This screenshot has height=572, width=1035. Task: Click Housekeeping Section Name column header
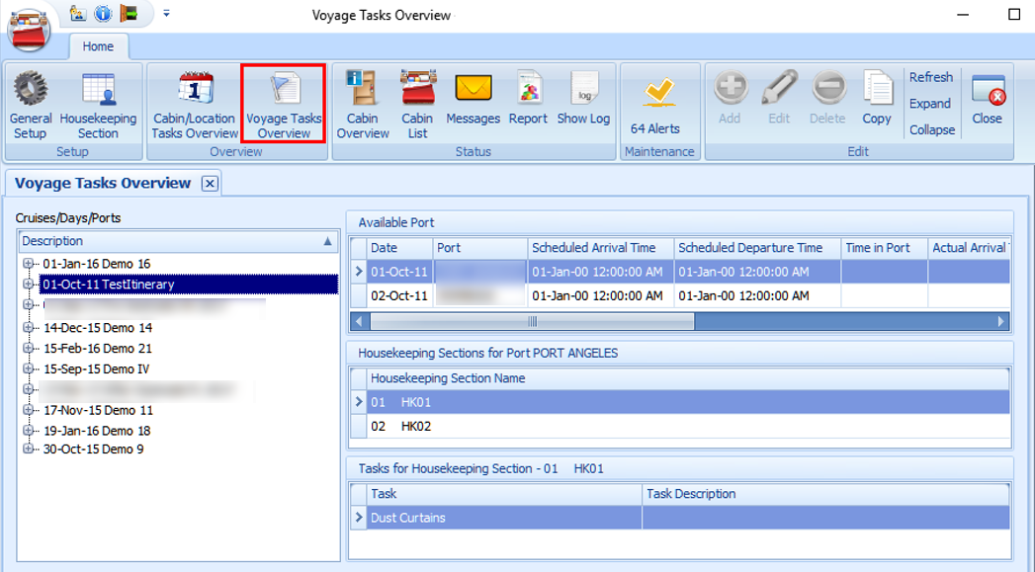(x=688, y=378)
